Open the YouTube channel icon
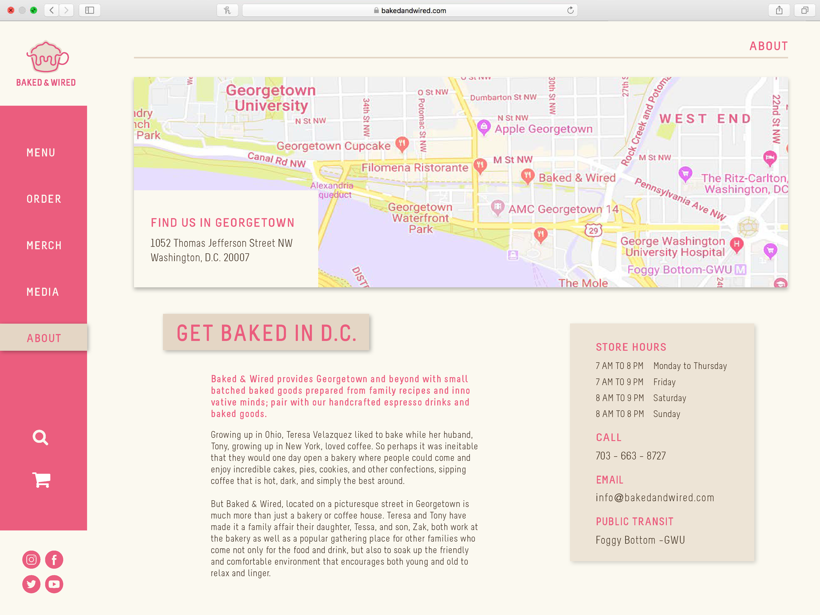820x615 pixels. click(x=54, y=584)
